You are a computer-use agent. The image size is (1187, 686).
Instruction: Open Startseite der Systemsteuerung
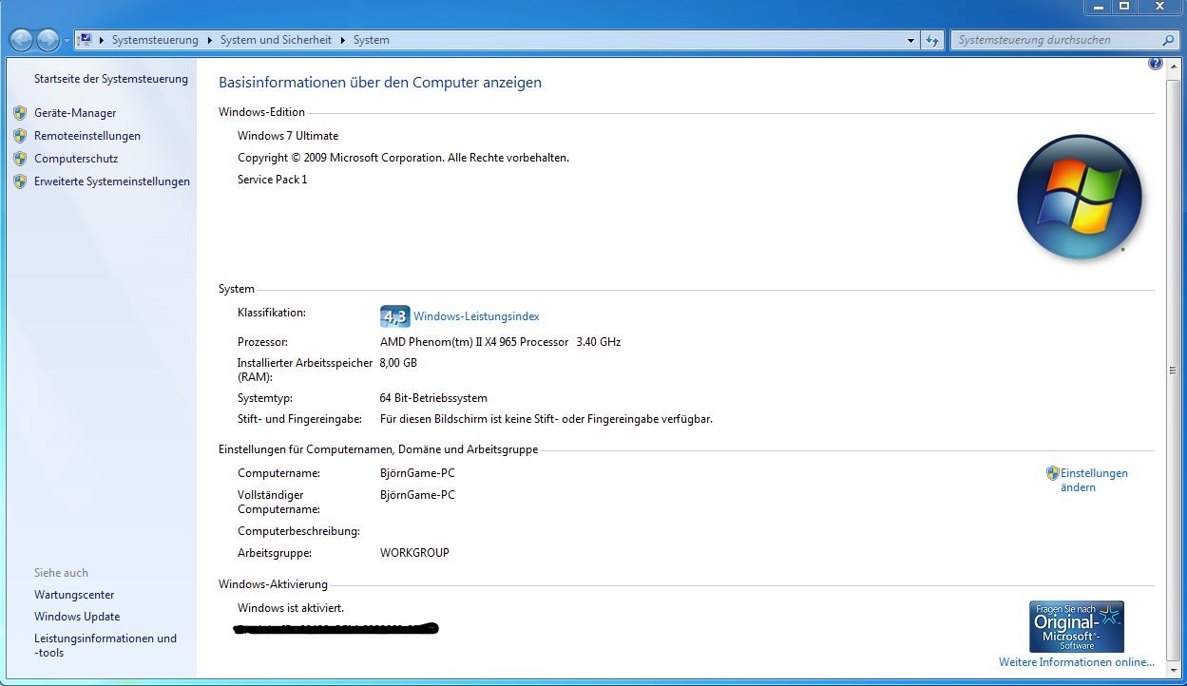(x=111, y=79)
